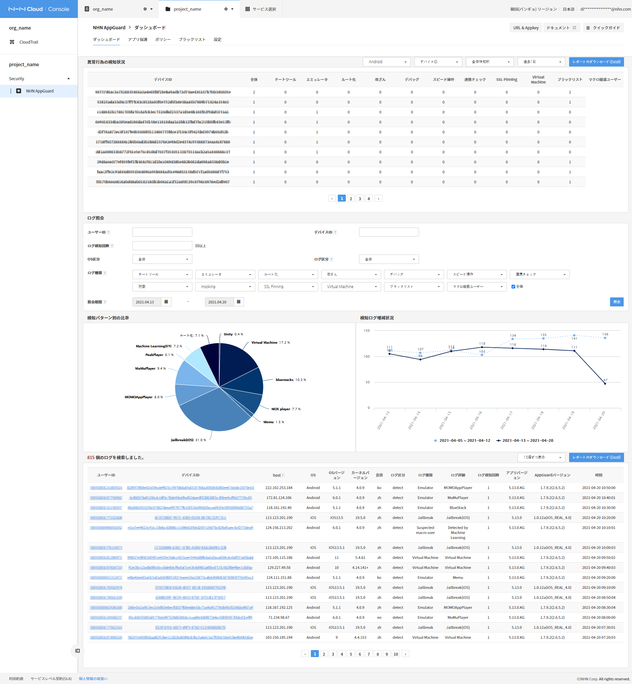Open the SSL Pinning log type dropdown
This screenshot has width=632, height=684.
coord(288,287)
